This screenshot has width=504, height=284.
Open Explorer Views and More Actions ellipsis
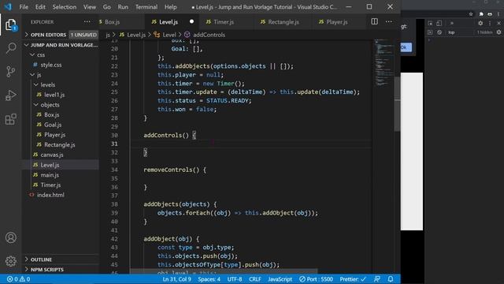[x=87, y=21]
